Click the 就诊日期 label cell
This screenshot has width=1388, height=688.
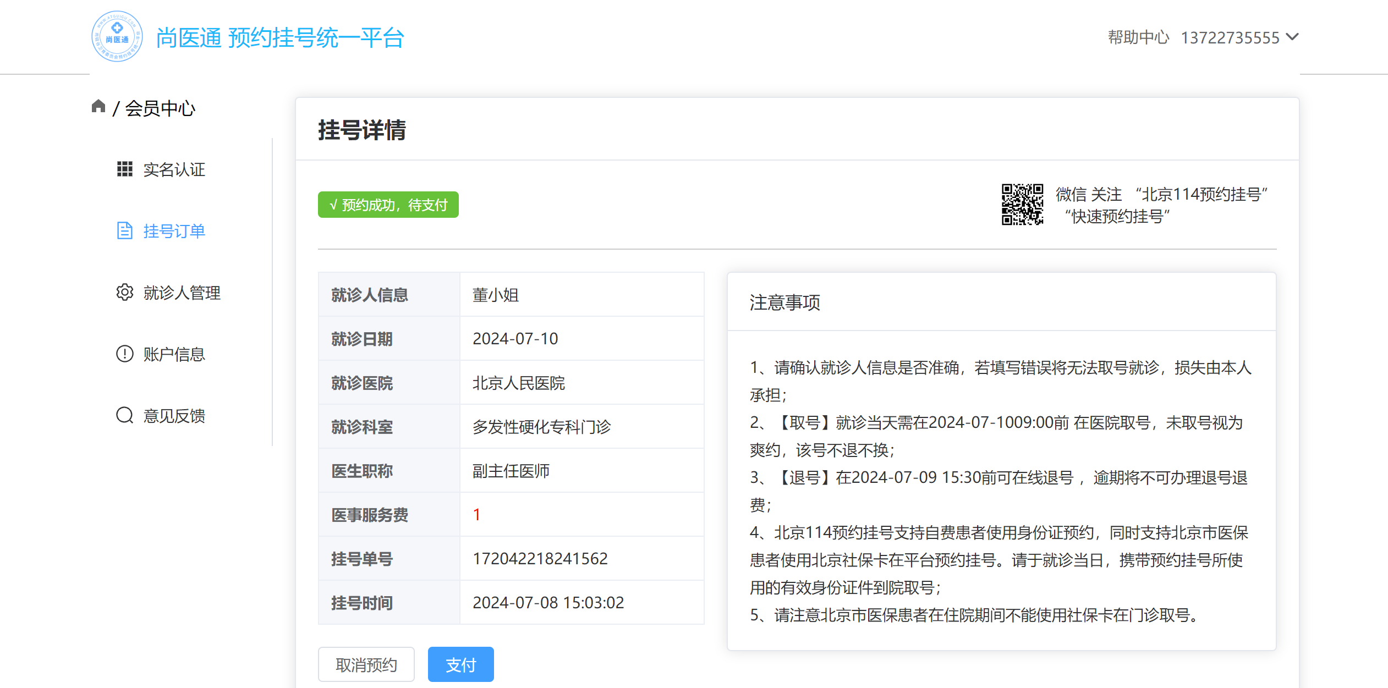coord(389,338)
